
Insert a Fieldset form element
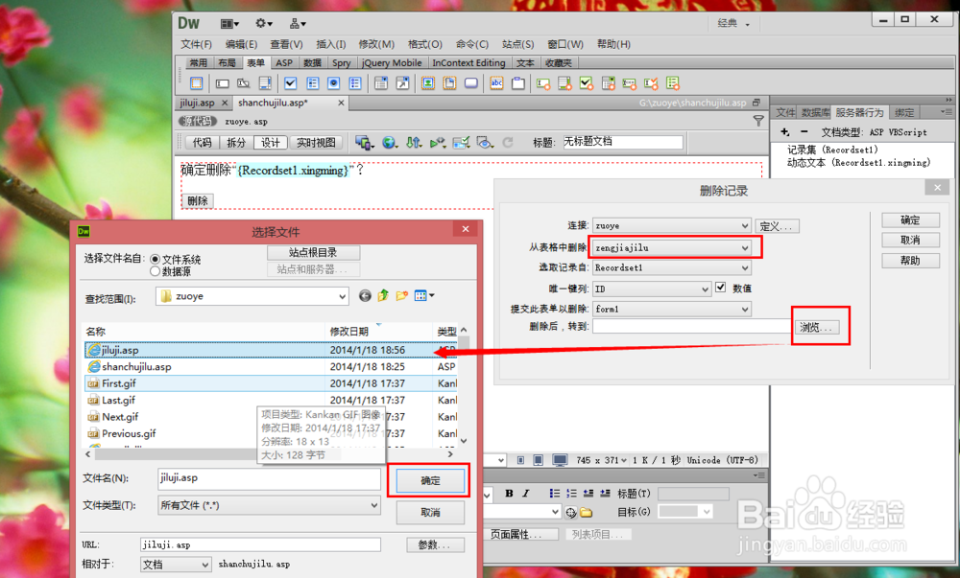click(518, 83)
